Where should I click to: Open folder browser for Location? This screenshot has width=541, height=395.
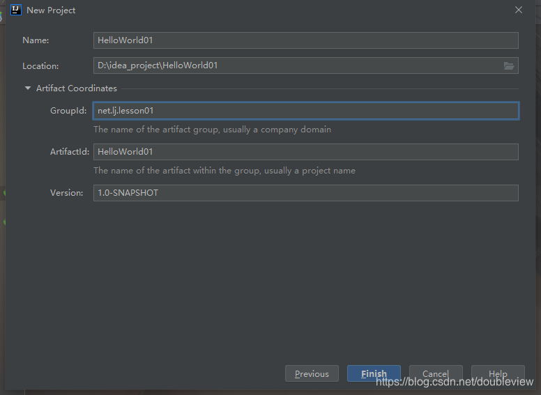tap(508, 65)
